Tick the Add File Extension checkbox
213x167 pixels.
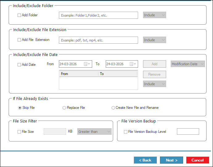click(19, 40)
